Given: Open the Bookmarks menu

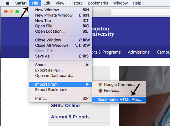Looking at the screenshot, I should pyautogui.click(x=98, y=3).
